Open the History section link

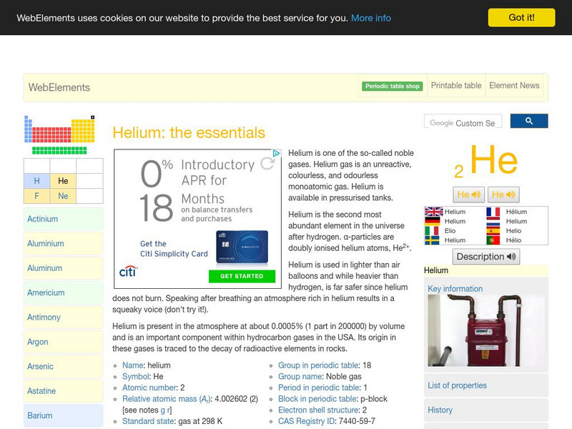440,410
